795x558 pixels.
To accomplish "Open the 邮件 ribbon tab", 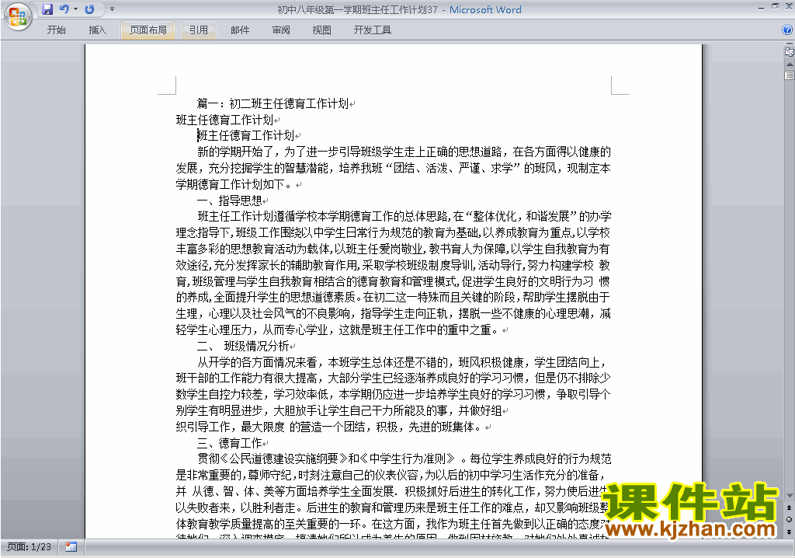I will (240, 30).
